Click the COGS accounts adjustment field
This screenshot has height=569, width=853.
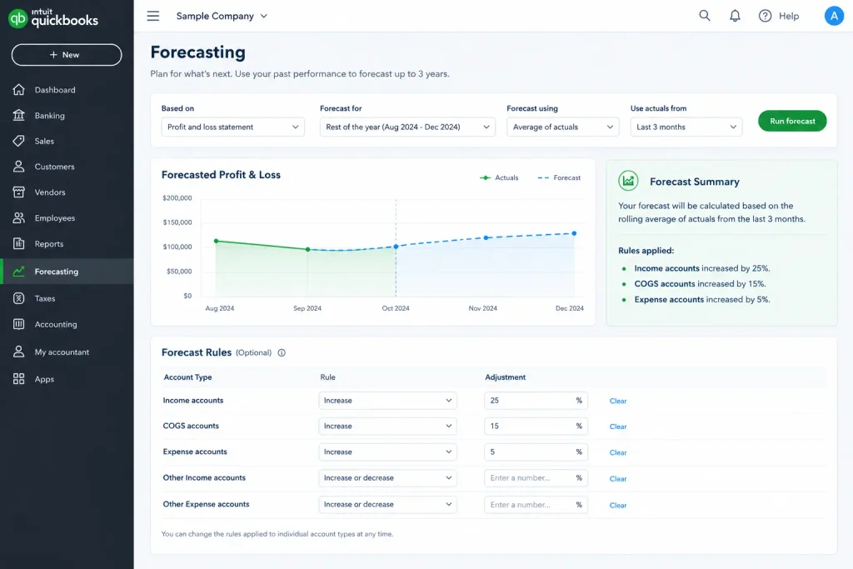point(536,426)
